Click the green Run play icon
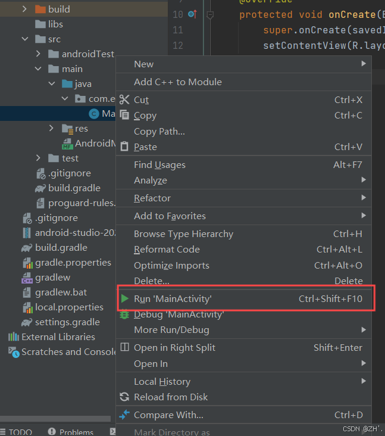This screenshot has width=385, height=436. pyautogui.click(x=125, y=298)
